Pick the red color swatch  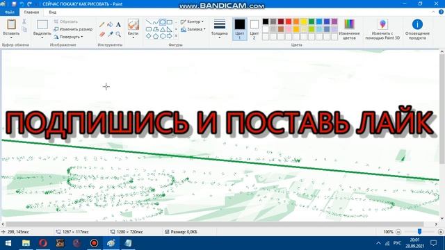[289, 22]
